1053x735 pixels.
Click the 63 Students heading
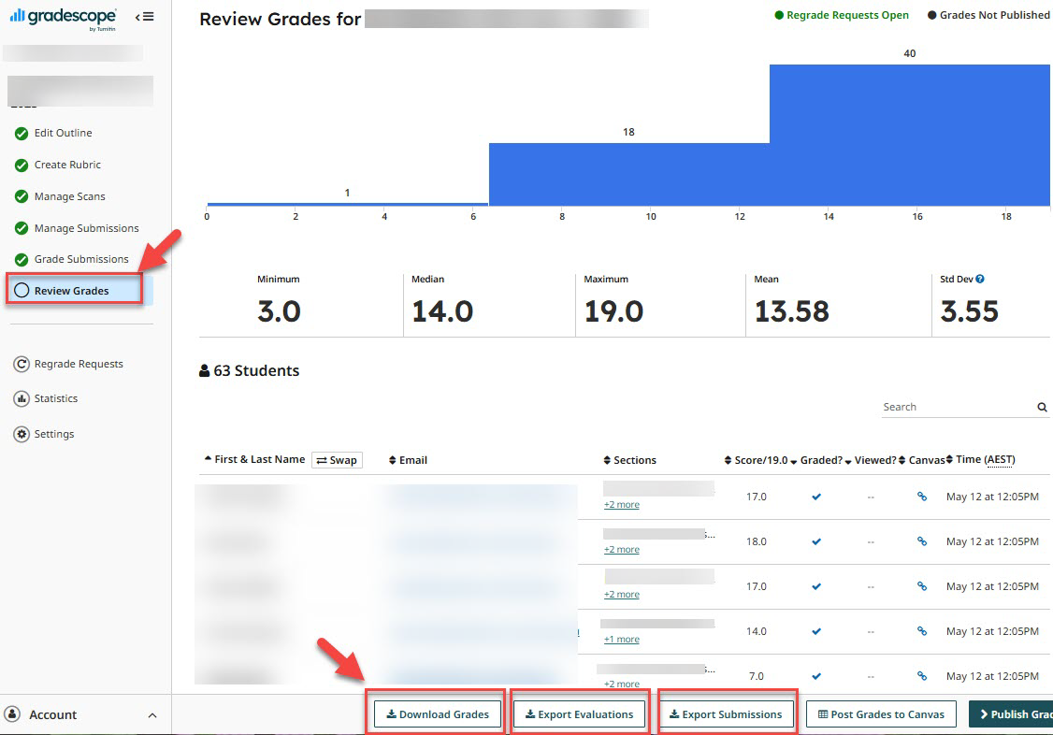tap(249, 370)
